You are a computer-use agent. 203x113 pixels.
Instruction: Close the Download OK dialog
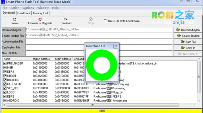115,46
